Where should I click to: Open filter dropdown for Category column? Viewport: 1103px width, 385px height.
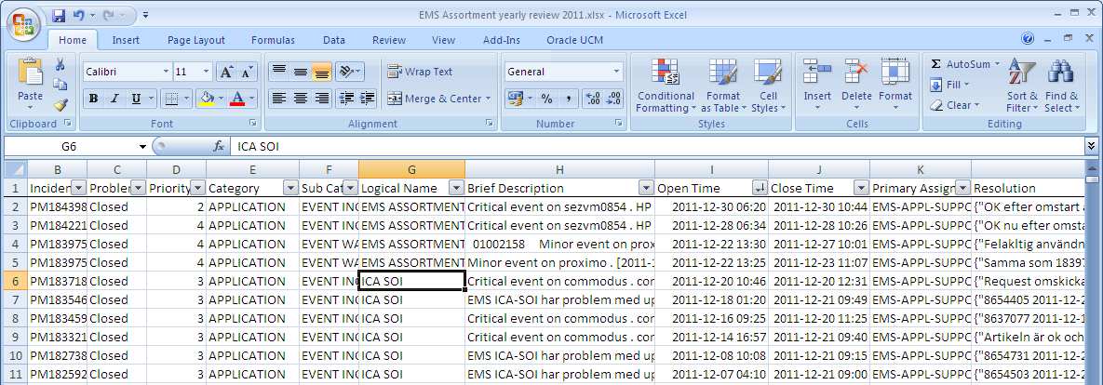click(x=289, y=188)
